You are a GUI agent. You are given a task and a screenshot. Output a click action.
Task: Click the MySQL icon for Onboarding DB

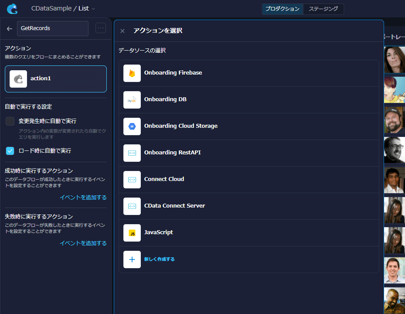coord(132,100)
